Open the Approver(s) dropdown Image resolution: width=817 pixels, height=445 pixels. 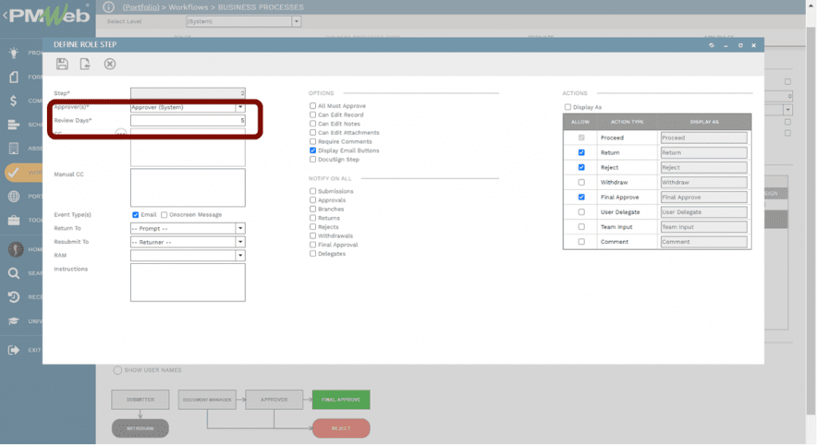240,107
